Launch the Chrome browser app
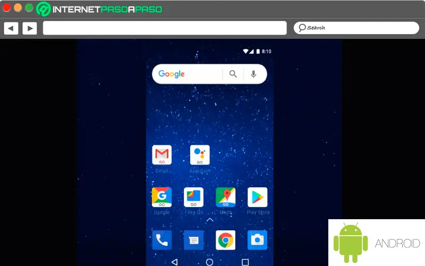This screenshot has height=266, width=425. [x=225, y=240]
